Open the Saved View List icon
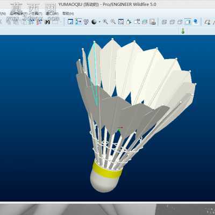The width and height of the screenshot is (215, 215). tap(137, 22)
